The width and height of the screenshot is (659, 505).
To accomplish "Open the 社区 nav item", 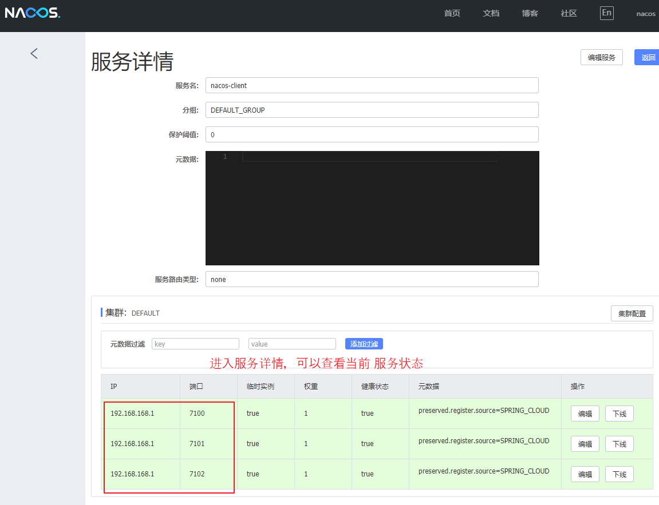I will click(569, 13).
